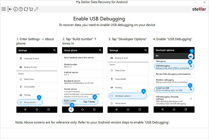Viewport: 209px width, 139px height.
Task: Open the hamburger menu in toolbar
Action: 4,9
